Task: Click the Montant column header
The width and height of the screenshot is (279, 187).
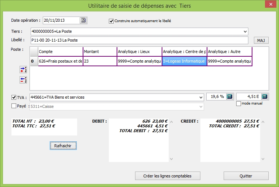Action: (x=100, y=52)
